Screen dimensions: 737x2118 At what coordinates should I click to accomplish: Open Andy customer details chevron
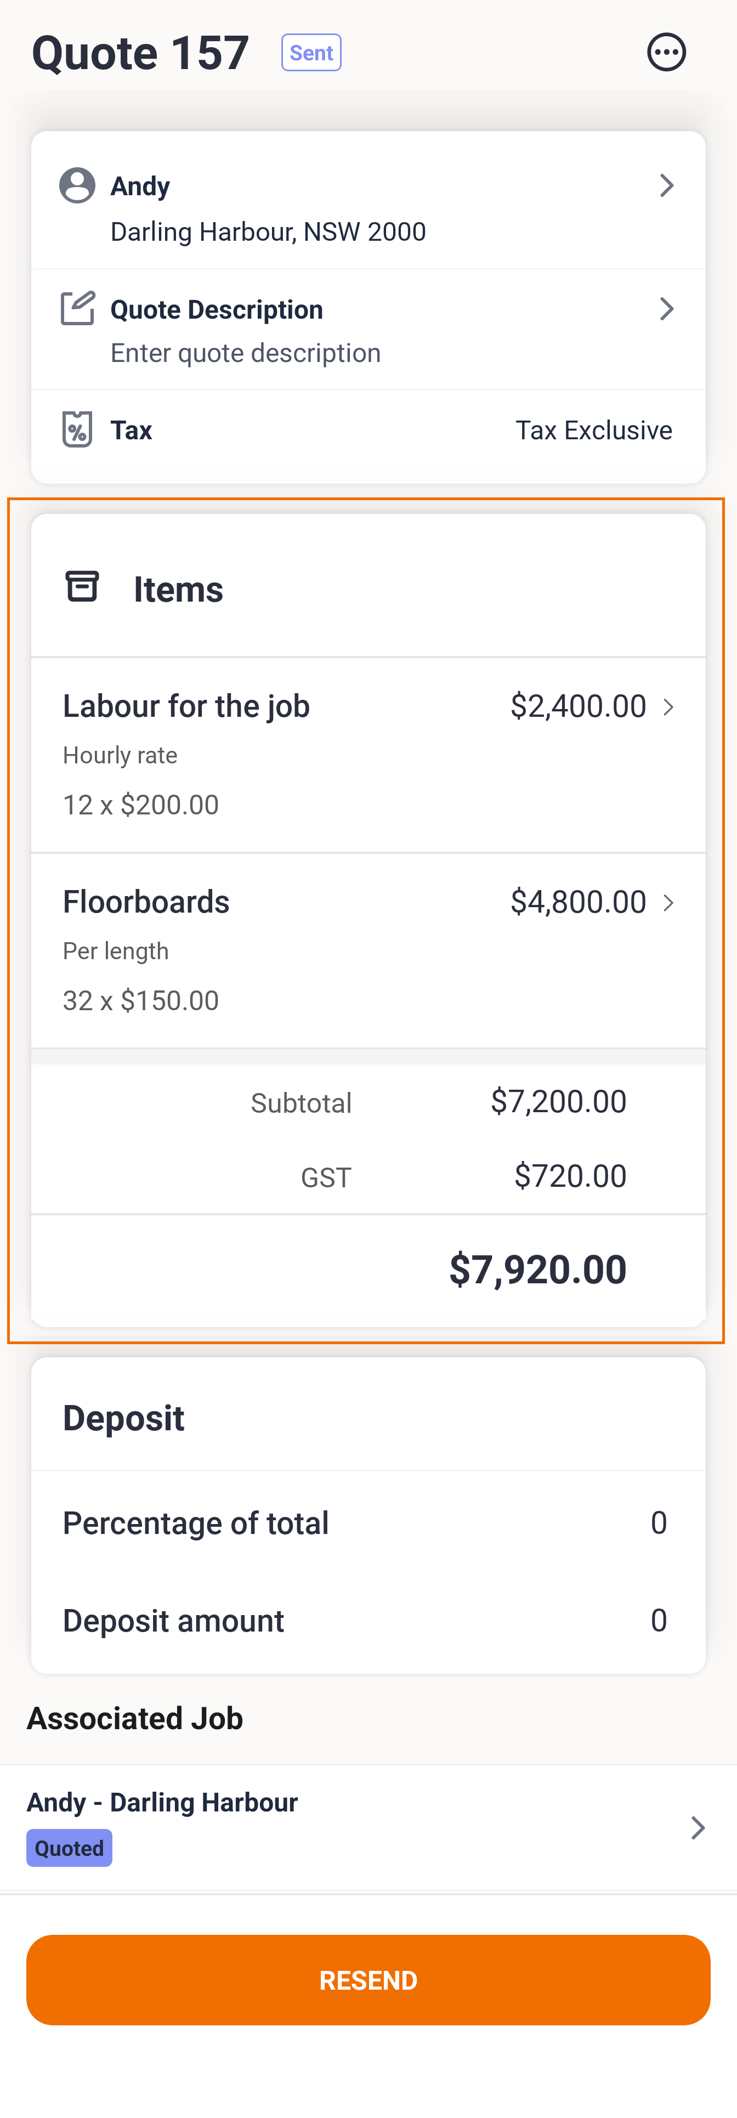click(x=666, y=186)
